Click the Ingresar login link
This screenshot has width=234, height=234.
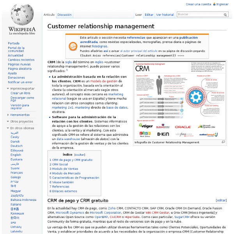[222, 4]
